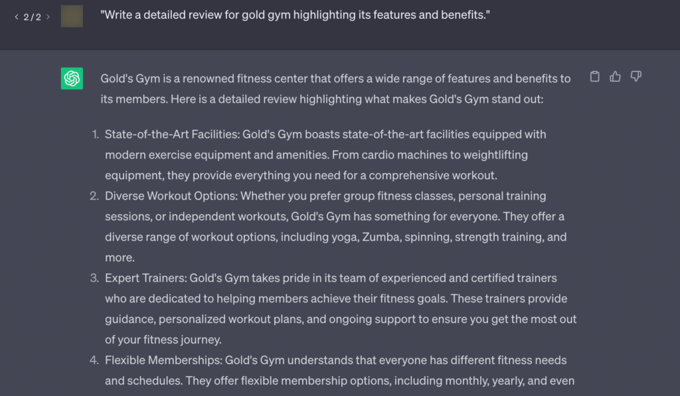Click the text "of your fitness journey."
680x396 pixels.
tap(163, 340)
